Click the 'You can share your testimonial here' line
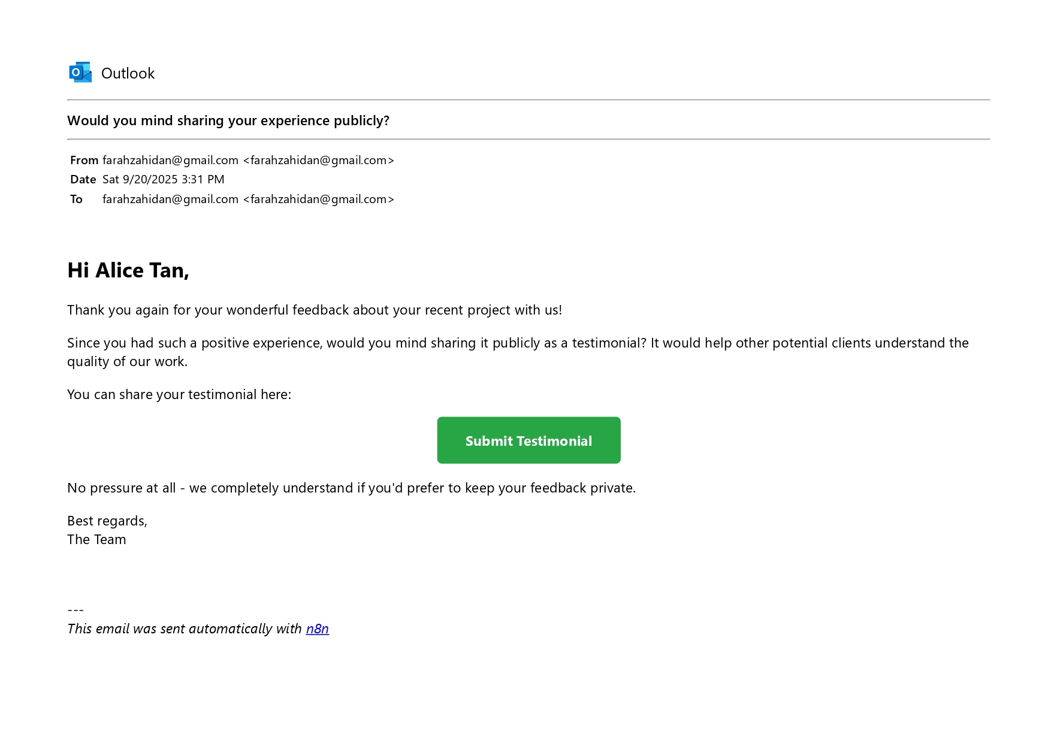Image resolution: width=1051 pixels, height=743 pixels. click(179, 395)
